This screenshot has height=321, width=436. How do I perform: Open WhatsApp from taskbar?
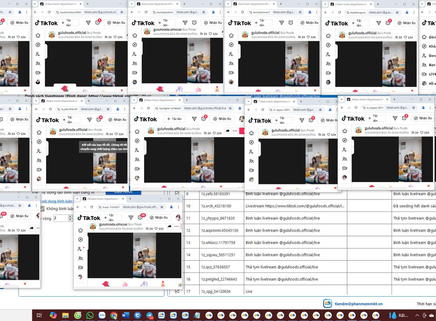tap(89, 315)
